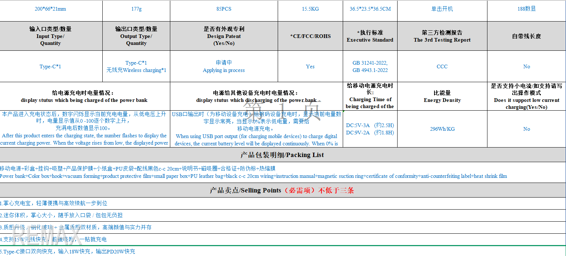Click the 15.5KG carton weight cell
This screenshot has height=256, width=566.
(310, 9)
